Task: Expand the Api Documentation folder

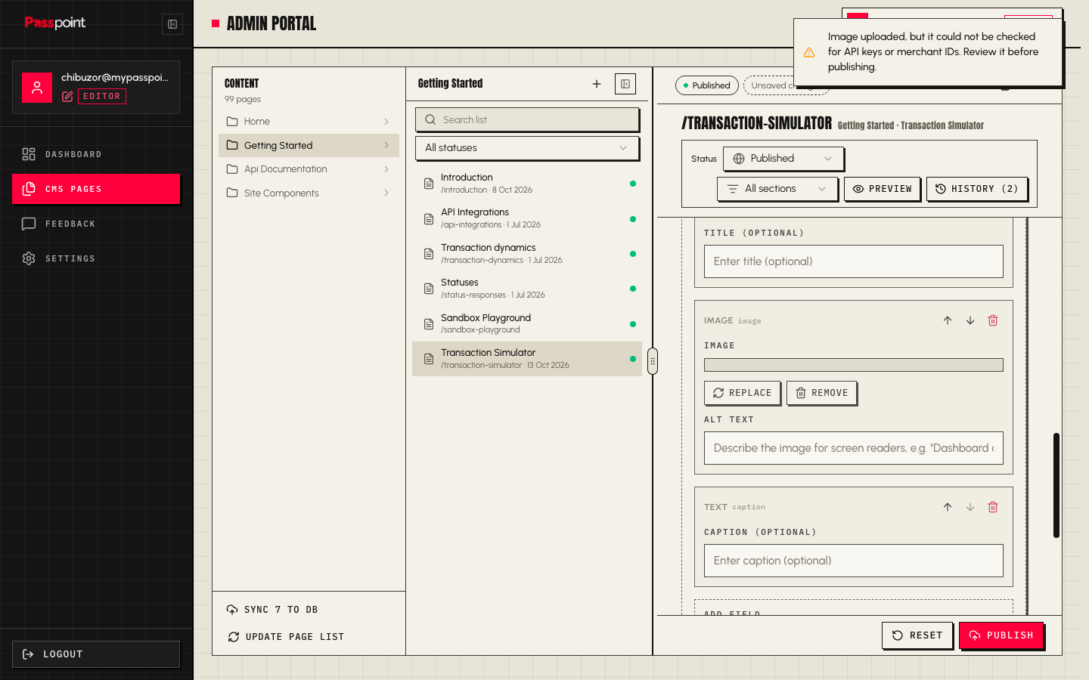Action: [309, 169]
